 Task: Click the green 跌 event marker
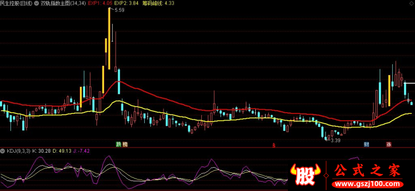[x=118, y=144]
